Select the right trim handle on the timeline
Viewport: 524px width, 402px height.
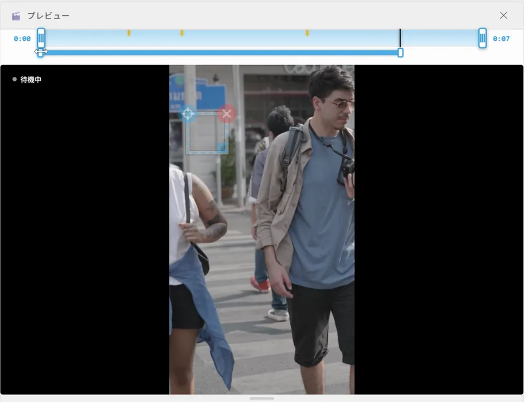[482, 38]
